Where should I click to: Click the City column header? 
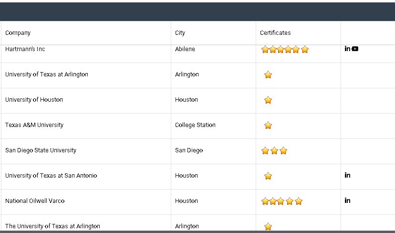click(x=180, y=33)
